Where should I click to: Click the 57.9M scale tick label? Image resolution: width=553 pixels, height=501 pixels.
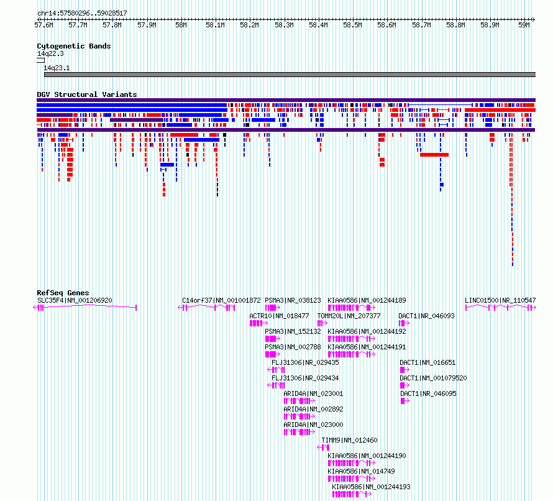(147, 25)
